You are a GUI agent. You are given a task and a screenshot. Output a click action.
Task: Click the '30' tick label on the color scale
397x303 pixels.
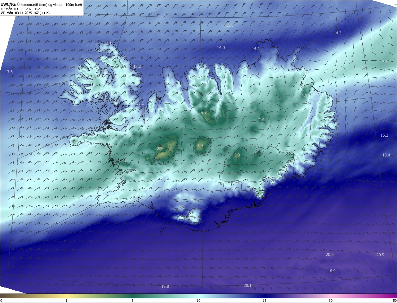point(331,301)
